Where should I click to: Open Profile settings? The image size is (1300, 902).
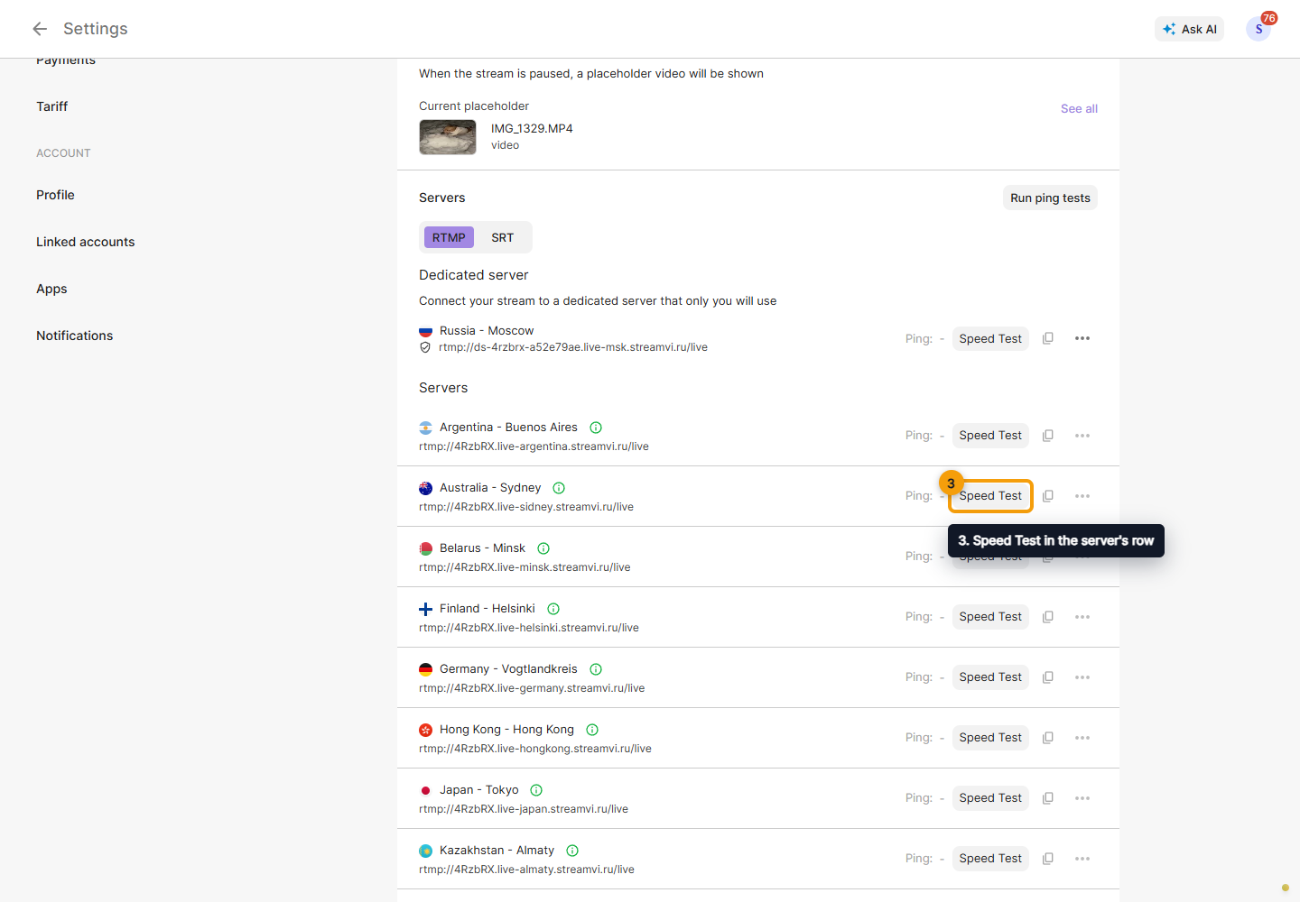coord(56,195)
